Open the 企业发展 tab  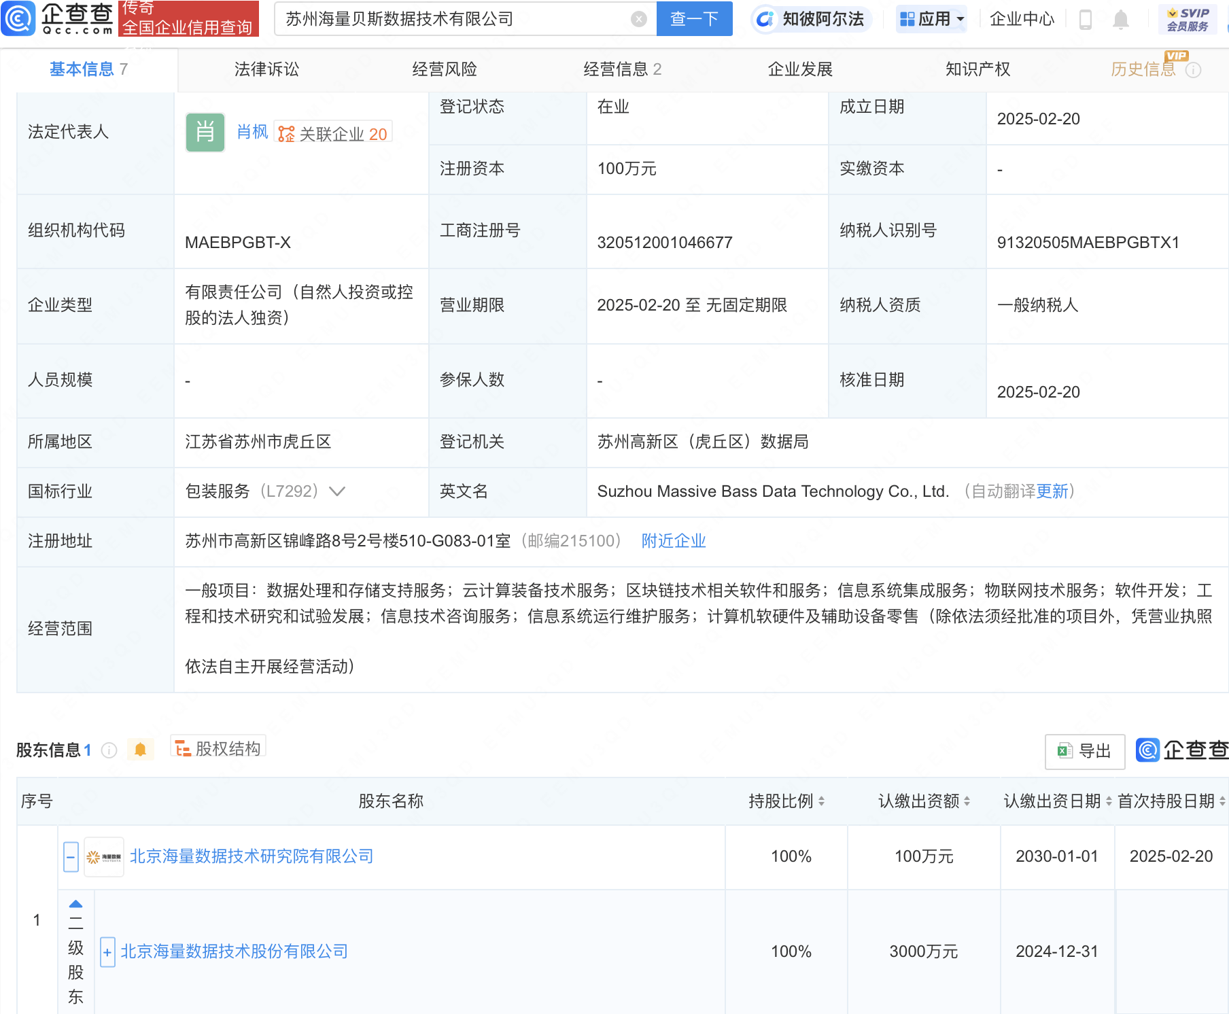click(x=800, y=69)
